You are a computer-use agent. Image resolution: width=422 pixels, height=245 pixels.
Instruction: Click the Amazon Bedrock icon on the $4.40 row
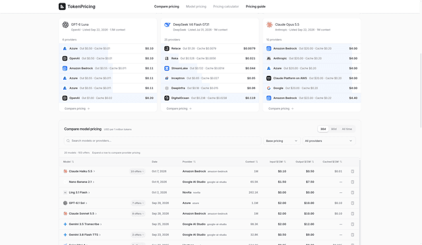(x=268, y=98)
